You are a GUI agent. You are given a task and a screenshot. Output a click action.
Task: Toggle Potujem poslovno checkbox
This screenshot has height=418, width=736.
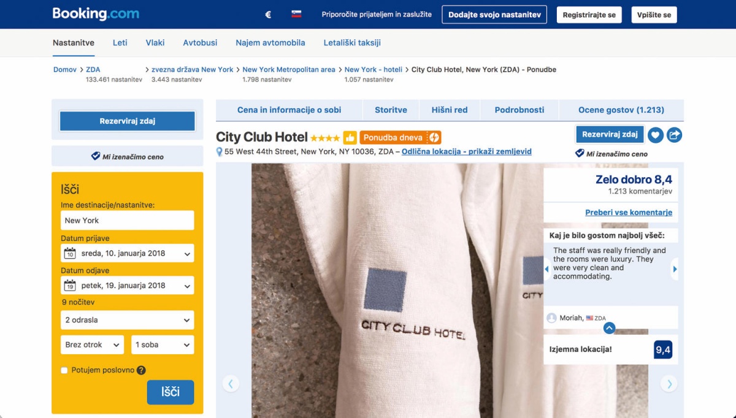tap(64, 370)
